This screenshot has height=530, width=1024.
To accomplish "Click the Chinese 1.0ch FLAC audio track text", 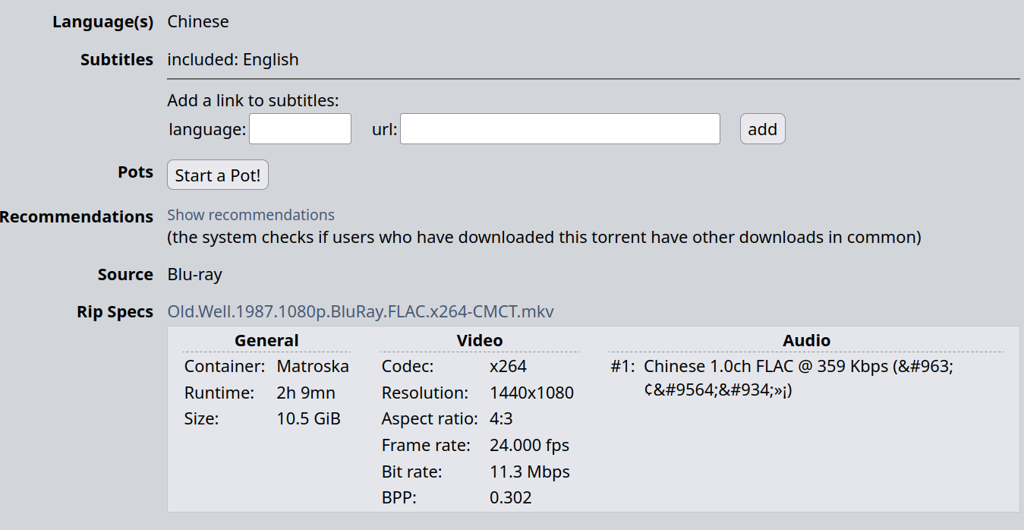I will [799, 378].
